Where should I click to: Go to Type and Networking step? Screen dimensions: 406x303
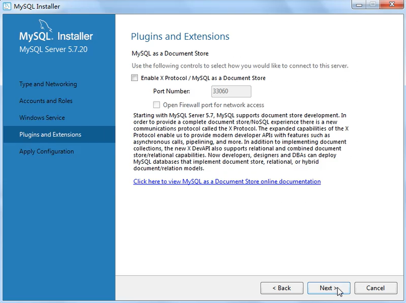[48, 84]
